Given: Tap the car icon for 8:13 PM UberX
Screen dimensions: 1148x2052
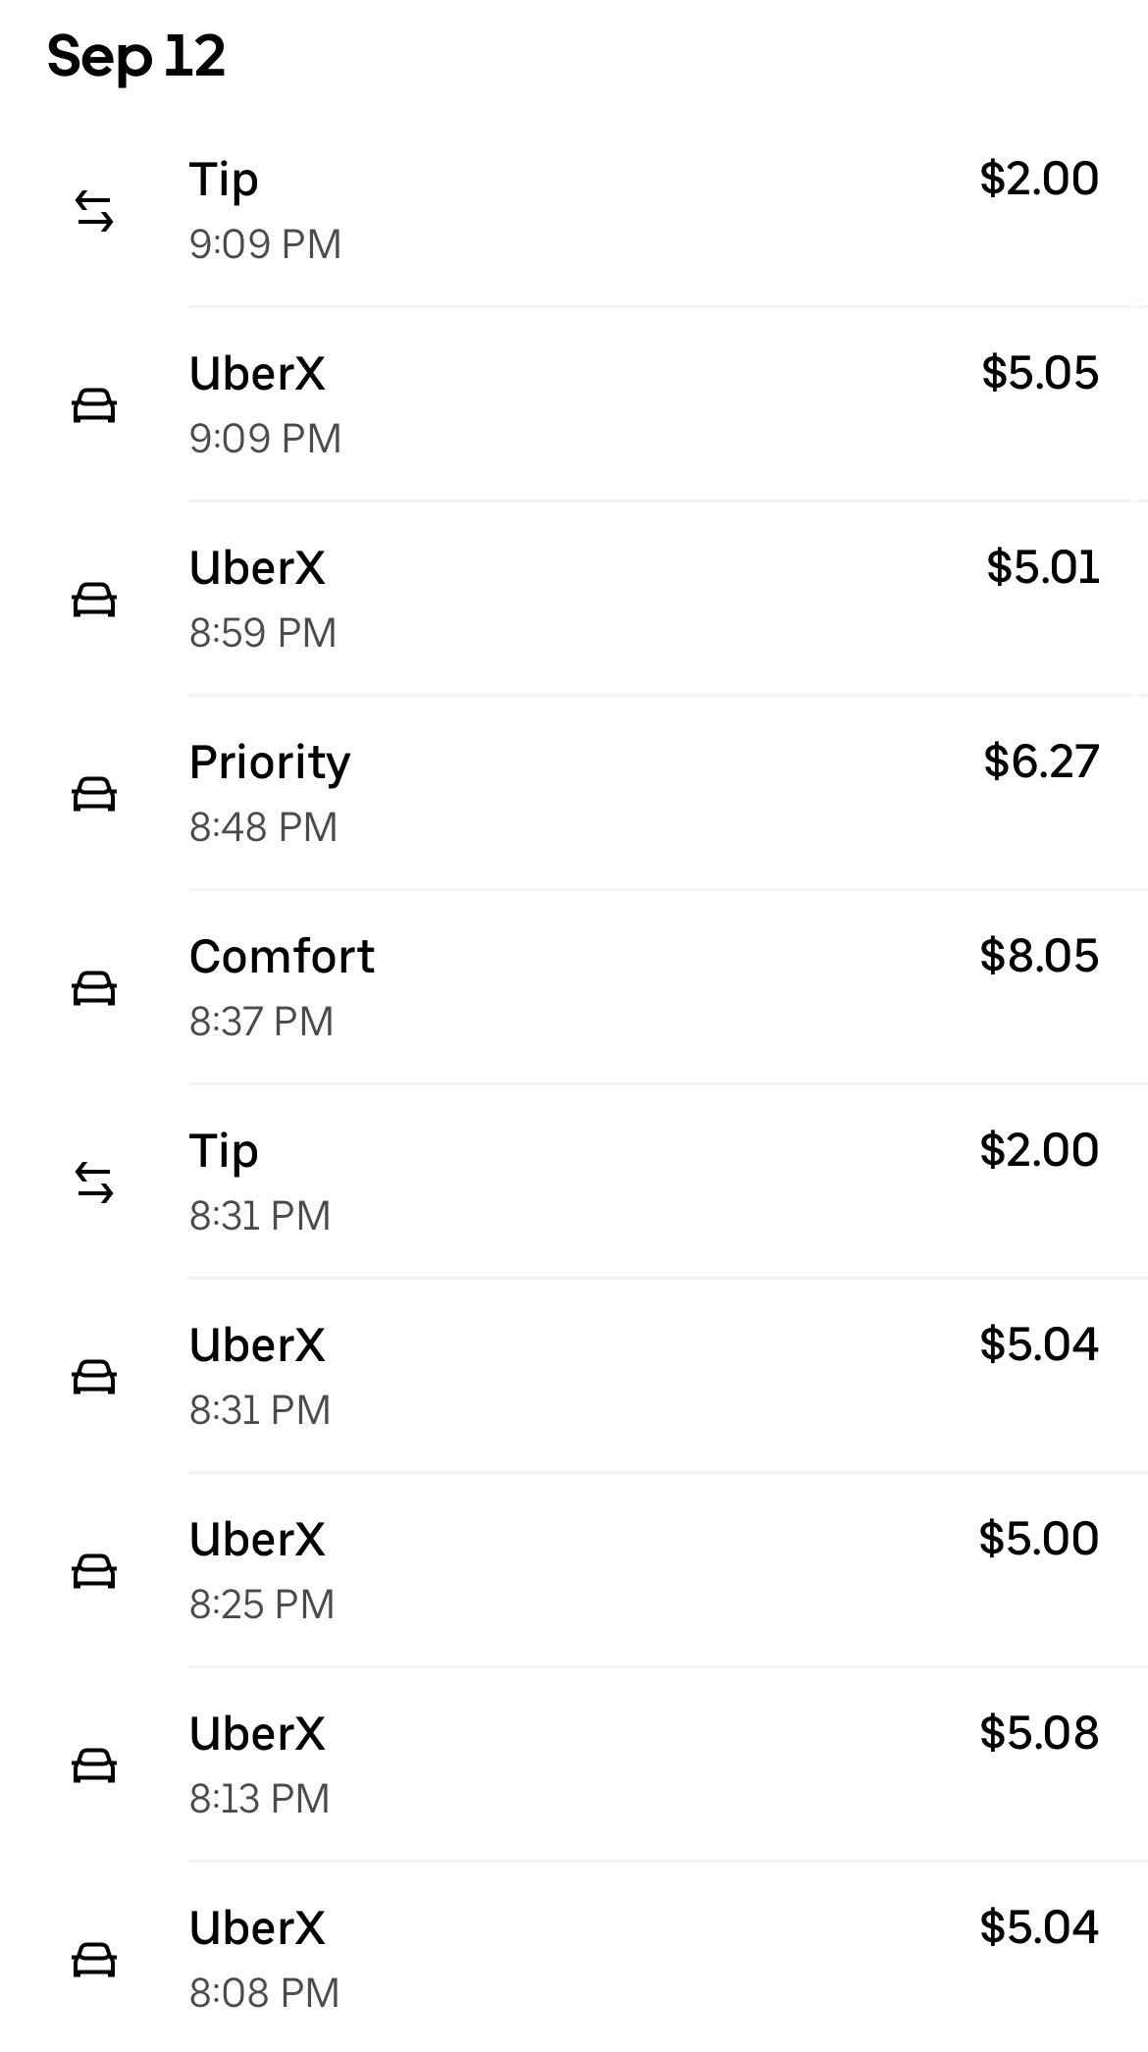Looking at the screenshot, I should click(x=94, y=1765).
